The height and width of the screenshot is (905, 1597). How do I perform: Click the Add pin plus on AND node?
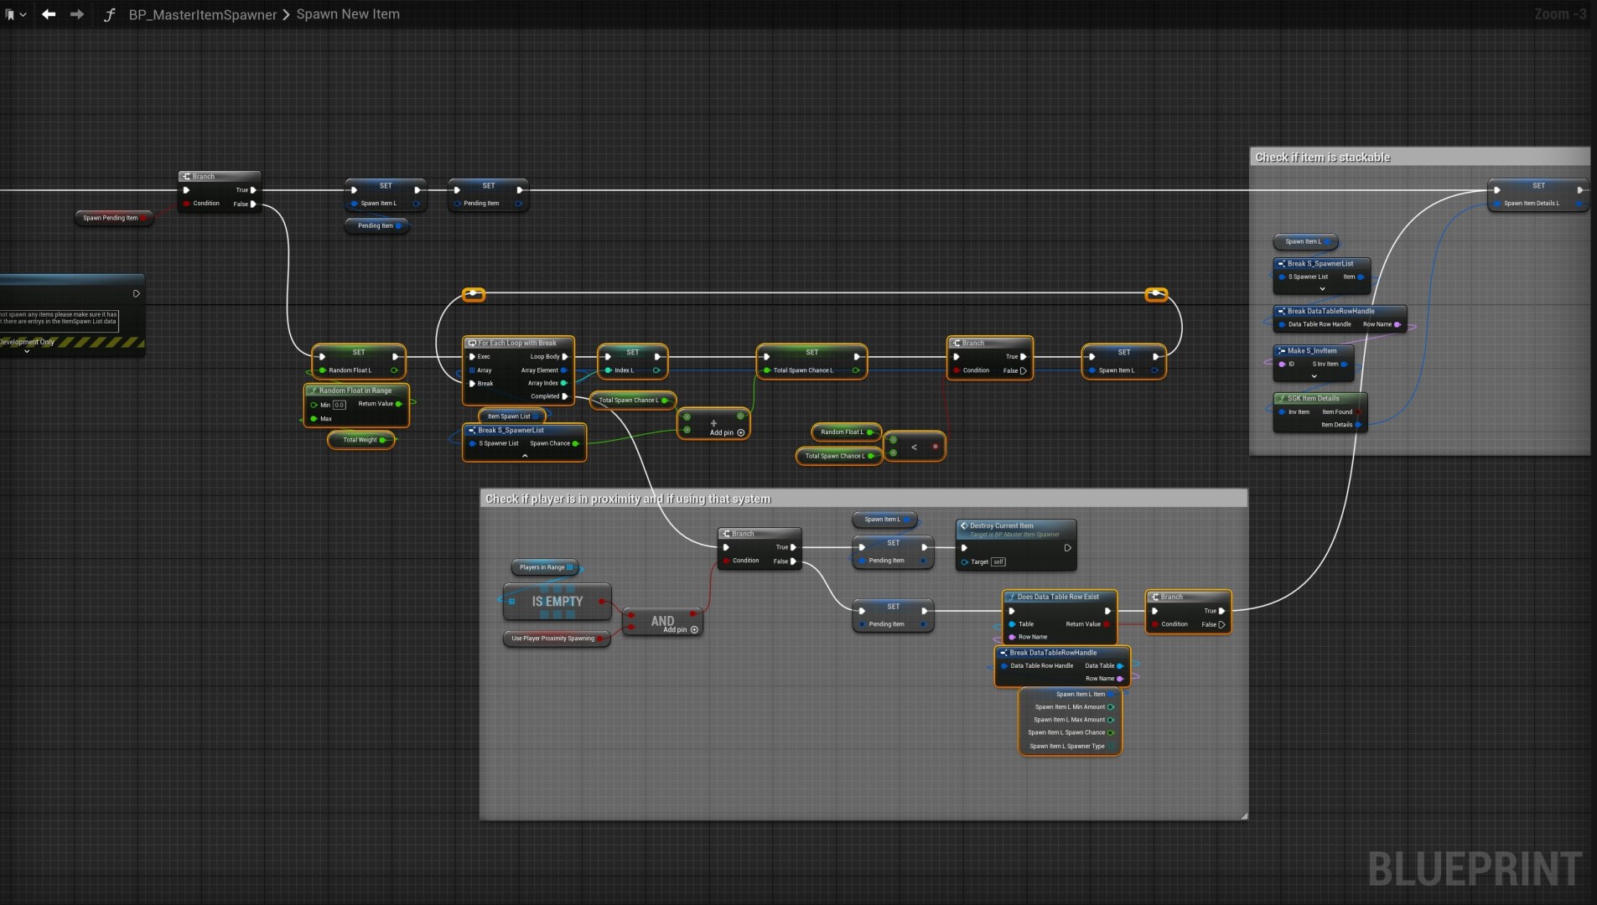[694, 630]
